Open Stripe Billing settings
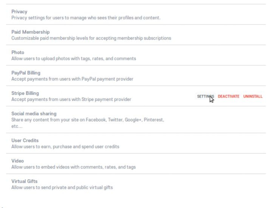The height and width of the screenshot is (208, 277). tap(205, 96)
